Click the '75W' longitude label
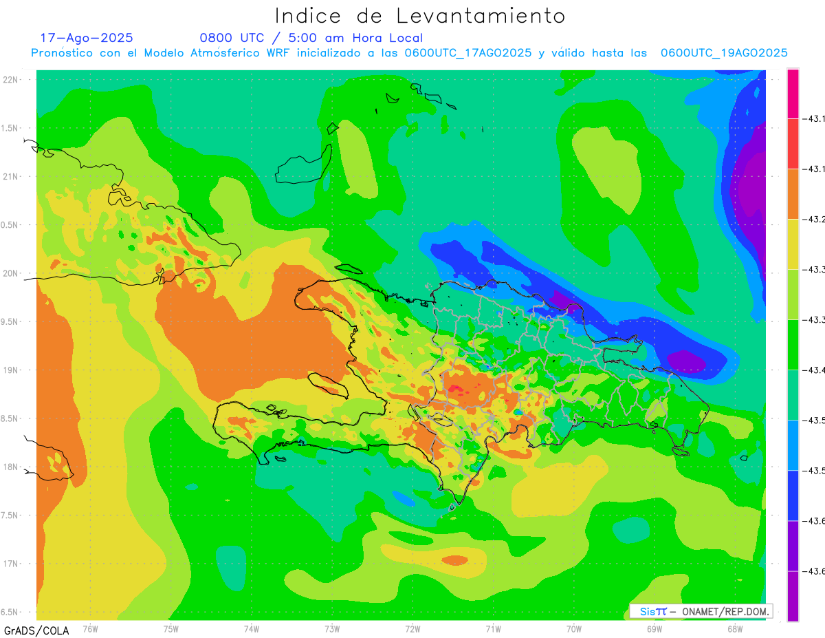The image size is (825, 638). tap(170, 628)
